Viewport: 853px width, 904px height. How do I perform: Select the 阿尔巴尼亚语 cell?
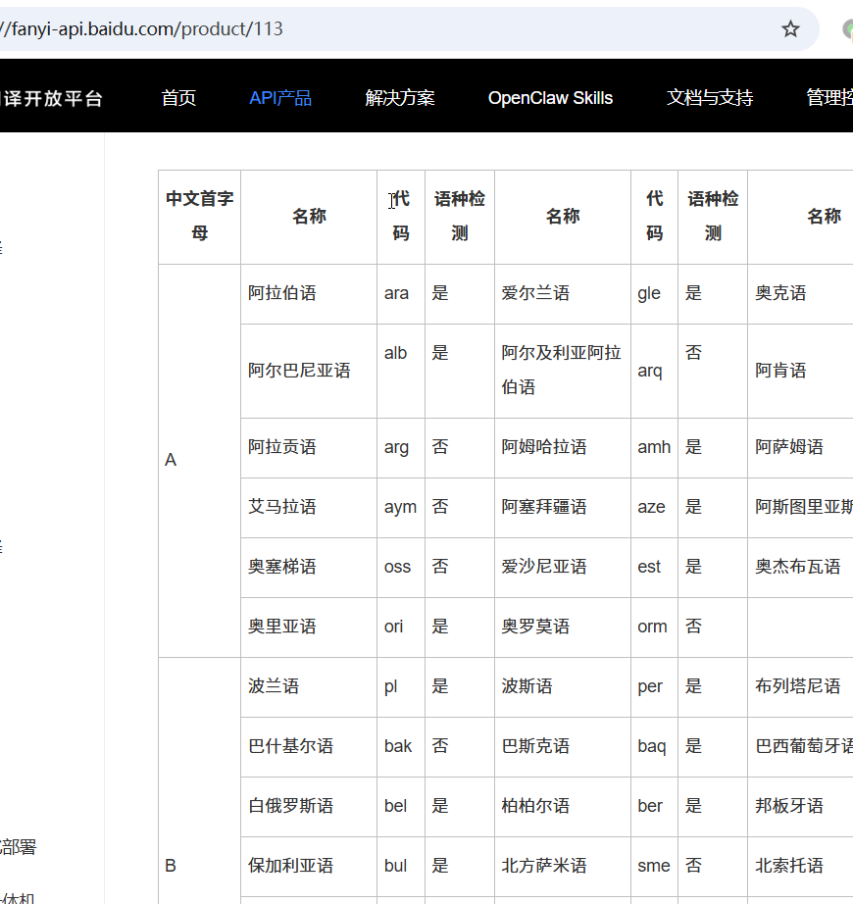coord(309,371)
